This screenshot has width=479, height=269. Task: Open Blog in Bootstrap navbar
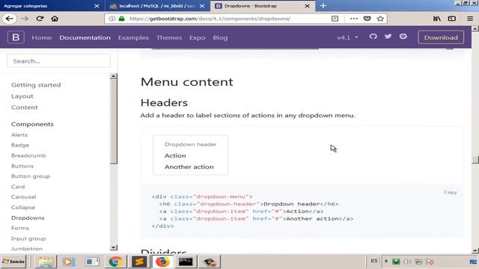pyautogui.click(x=220, y=37)
